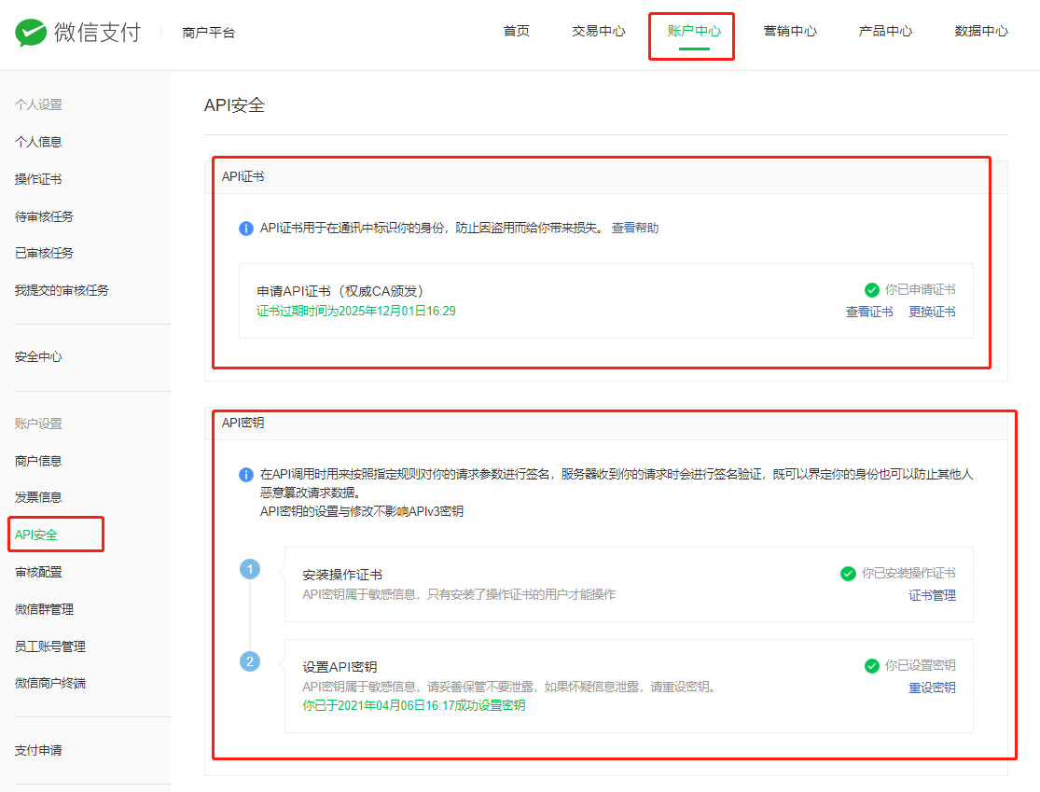Select 操作证书 in sidebar
This screenshot has height=792, width=1040.
click(x=38, y=179)
